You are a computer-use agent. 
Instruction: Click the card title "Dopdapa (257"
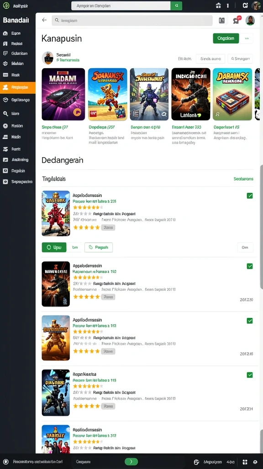coord(102,127)
